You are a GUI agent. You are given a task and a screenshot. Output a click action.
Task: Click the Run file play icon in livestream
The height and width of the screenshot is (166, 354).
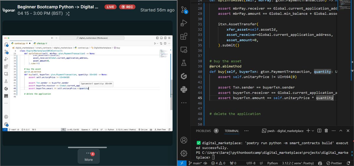tap(155, 43)
